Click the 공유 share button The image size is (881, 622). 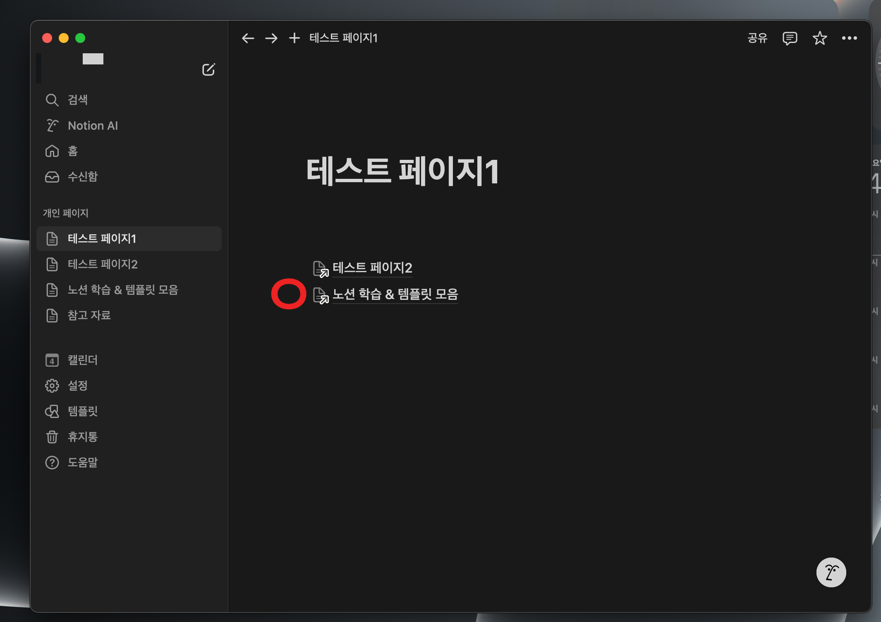tap(757, 38)
